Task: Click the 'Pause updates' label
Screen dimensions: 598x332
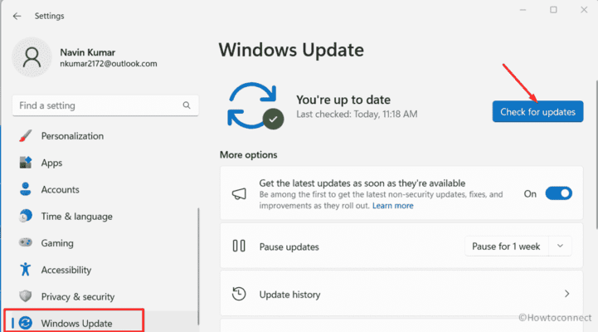Action: pyautogui.click(x=289, y=247)
